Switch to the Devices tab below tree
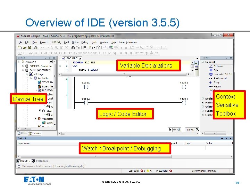The width and height of the screenshot is (250, 188). click(35, 133)
